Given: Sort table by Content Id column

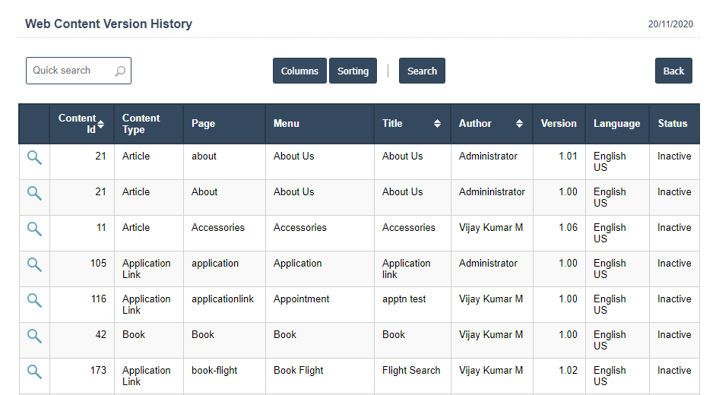Looking at the screenshot, I should 100,124.
